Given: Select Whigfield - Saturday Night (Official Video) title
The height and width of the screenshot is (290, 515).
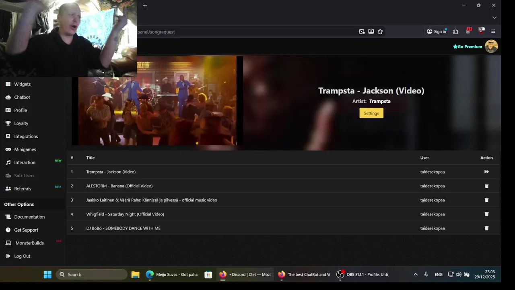Looking at the screenshot, I should pyautogui.click(x=125, y=214).
